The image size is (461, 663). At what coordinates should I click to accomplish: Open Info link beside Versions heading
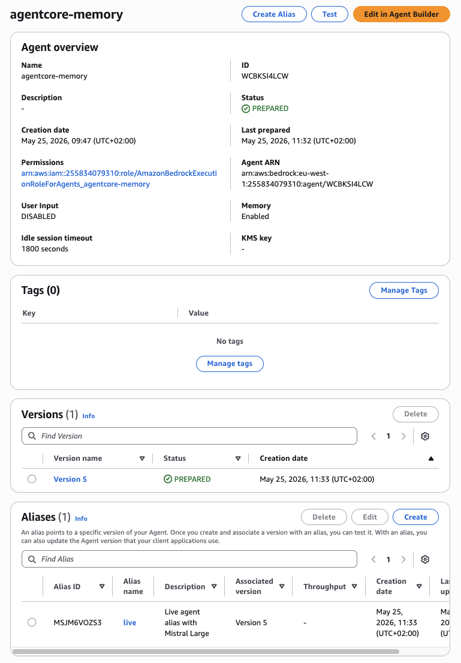click(88, 416)
